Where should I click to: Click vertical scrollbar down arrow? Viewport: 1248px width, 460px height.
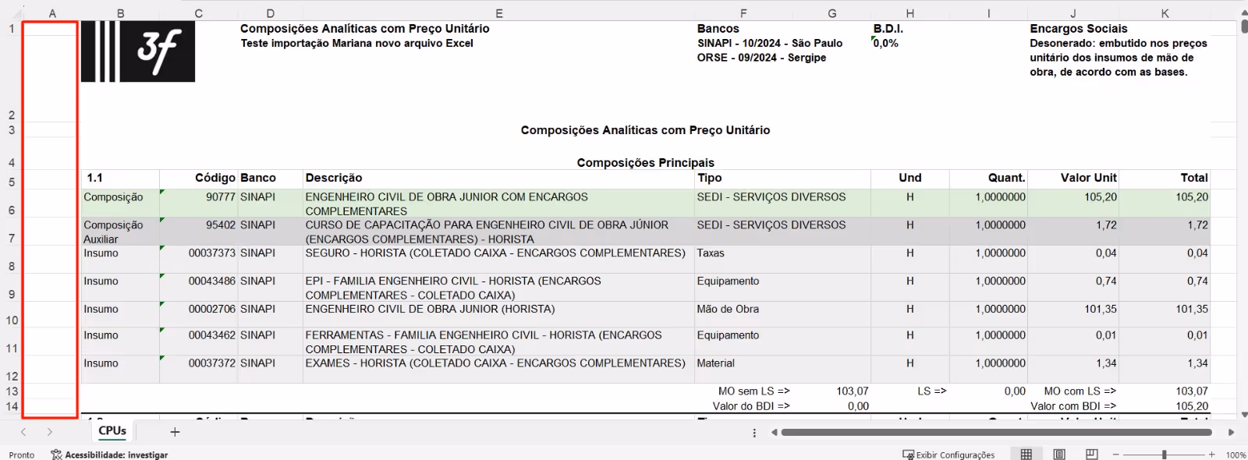click(1243, 415)
